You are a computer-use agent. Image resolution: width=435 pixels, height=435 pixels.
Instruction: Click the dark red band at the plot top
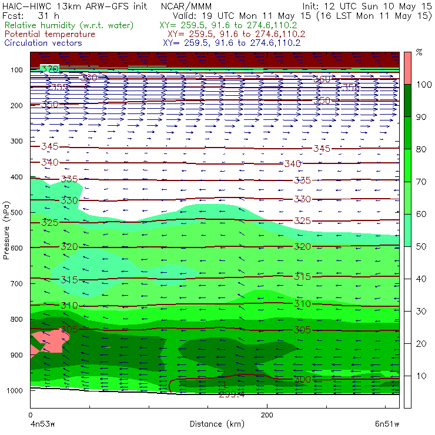click(x=215, y=59)
